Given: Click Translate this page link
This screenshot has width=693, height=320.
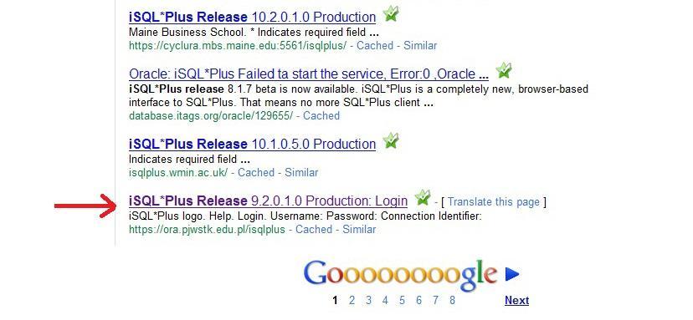Looking at the screenshot, I should coord(494,202).
